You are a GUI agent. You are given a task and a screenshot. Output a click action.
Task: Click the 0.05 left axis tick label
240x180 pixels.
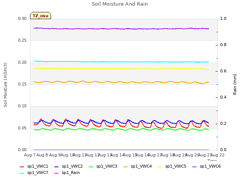[x=22, y=128]
